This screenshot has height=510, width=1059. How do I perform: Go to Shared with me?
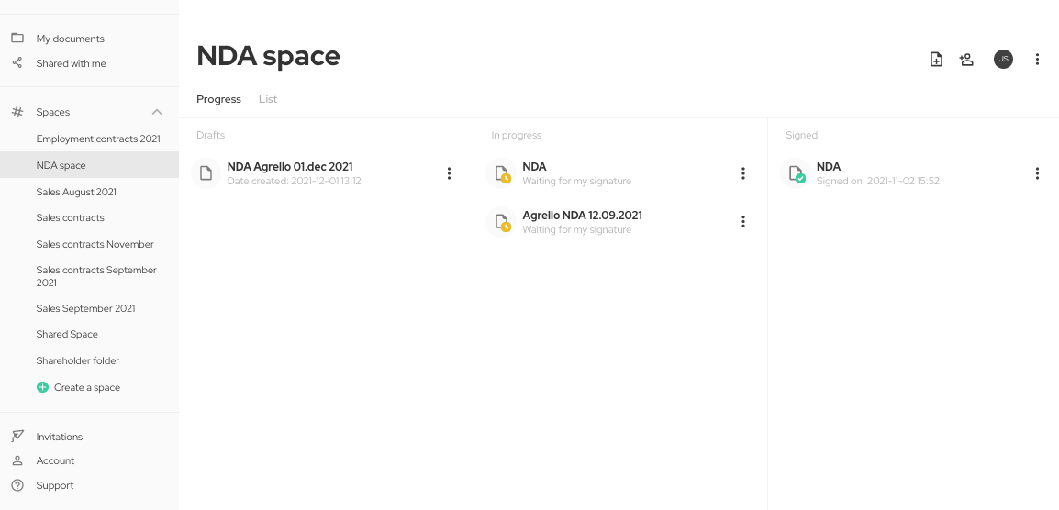(x=71, y=63)
